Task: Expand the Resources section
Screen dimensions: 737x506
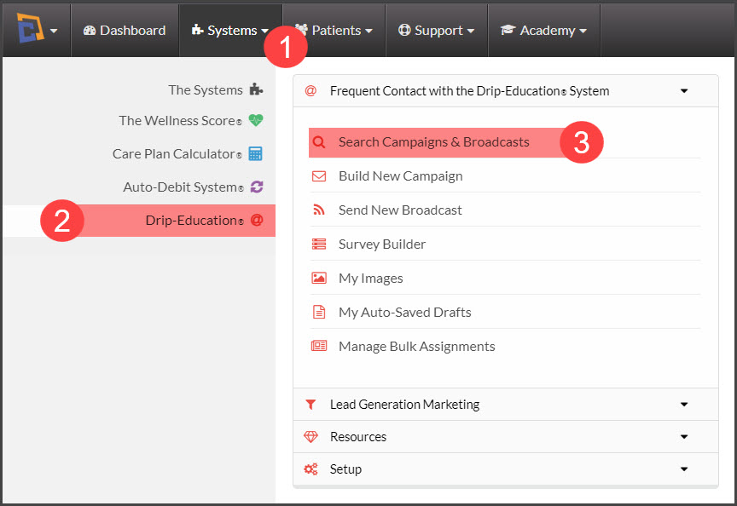Action: (x=506, y=436)
